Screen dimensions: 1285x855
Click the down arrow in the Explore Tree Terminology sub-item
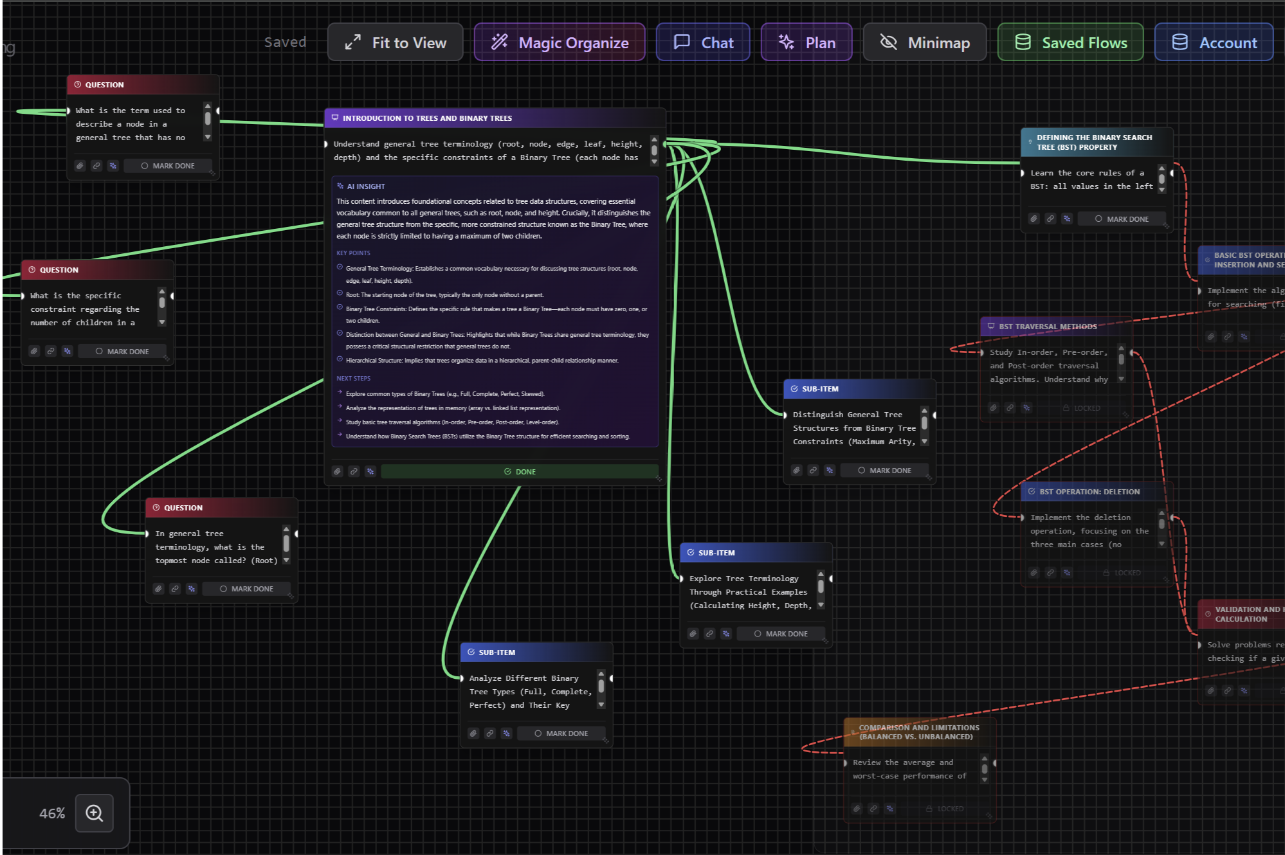tap(821, 605)
